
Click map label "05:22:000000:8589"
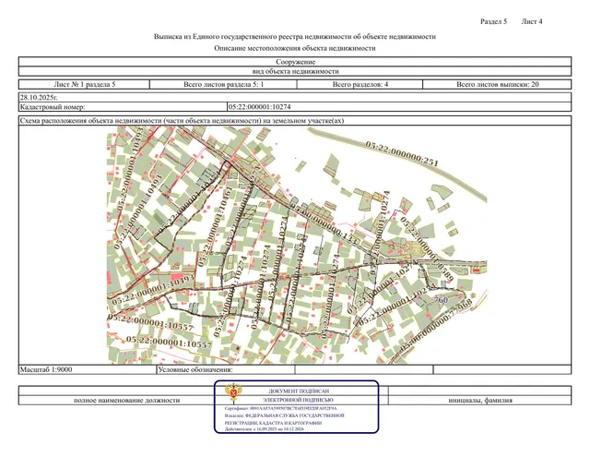coord(427,248)
